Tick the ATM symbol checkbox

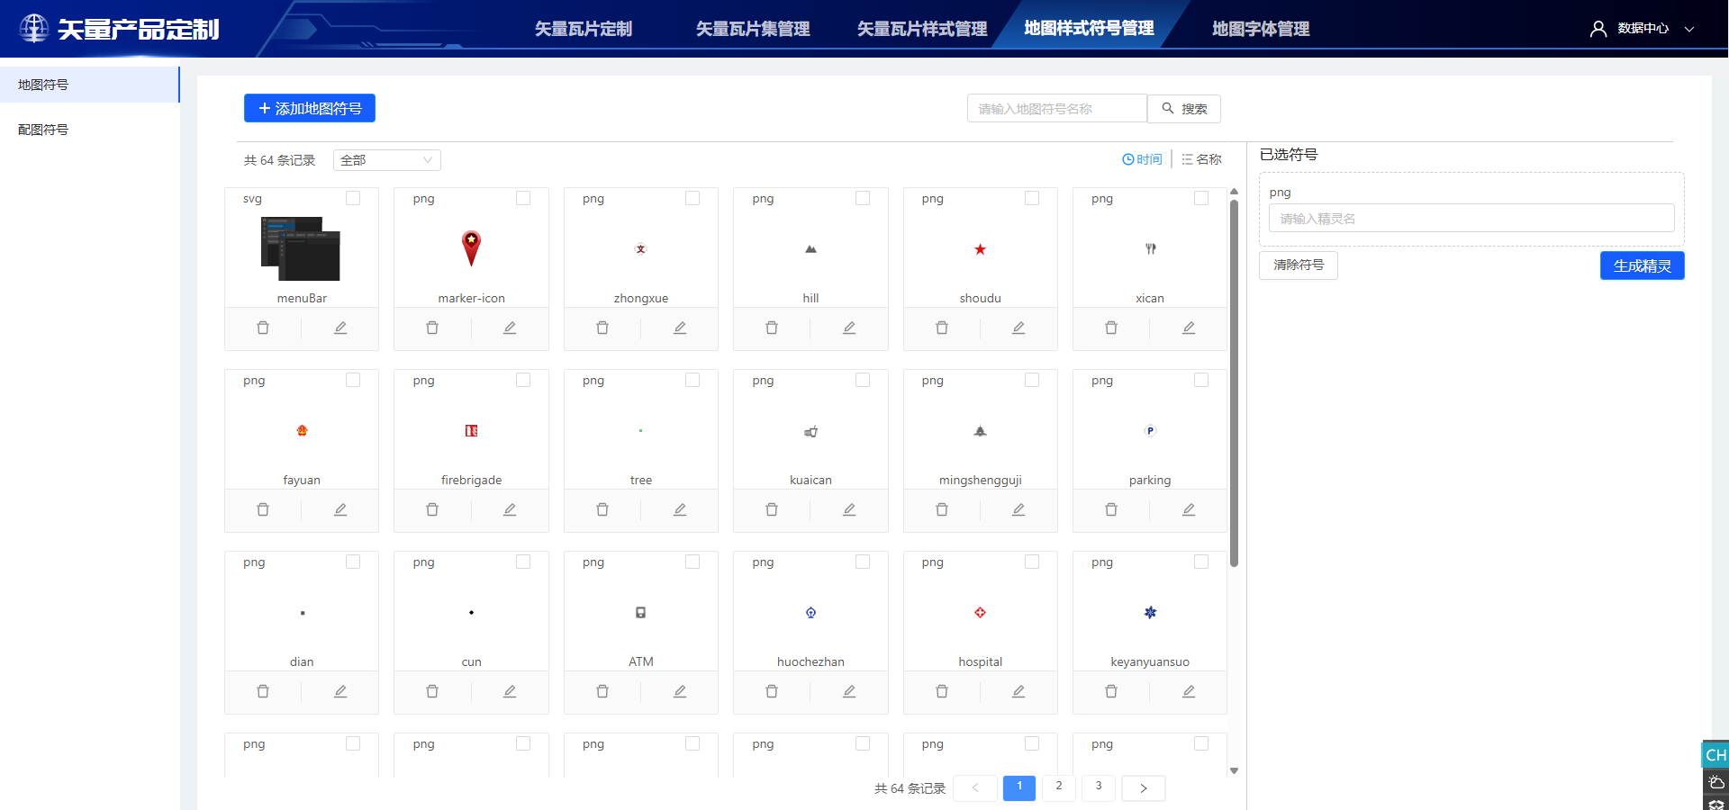click(693, 562)
